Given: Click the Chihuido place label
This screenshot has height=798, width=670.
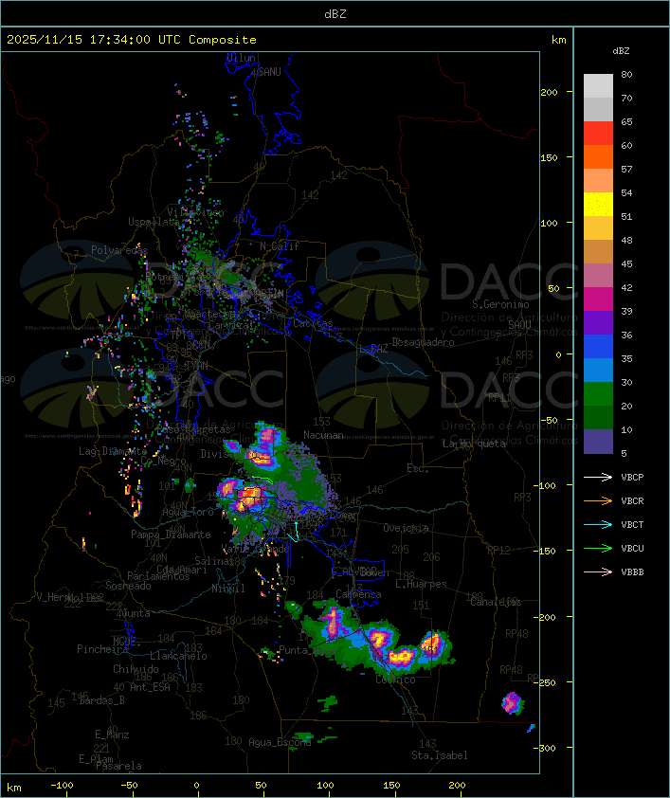Looking at the screenshot, I should pos(136,669).
